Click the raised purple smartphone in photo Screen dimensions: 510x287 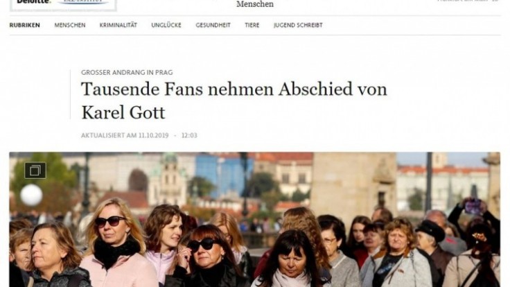tap(473, 207)
